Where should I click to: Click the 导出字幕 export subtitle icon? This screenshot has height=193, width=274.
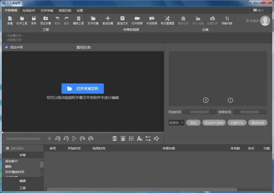[46, 19]
